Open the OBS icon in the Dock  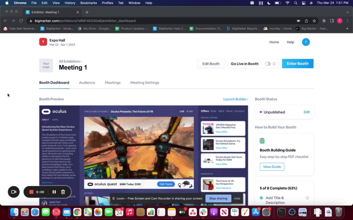(292, 212)
